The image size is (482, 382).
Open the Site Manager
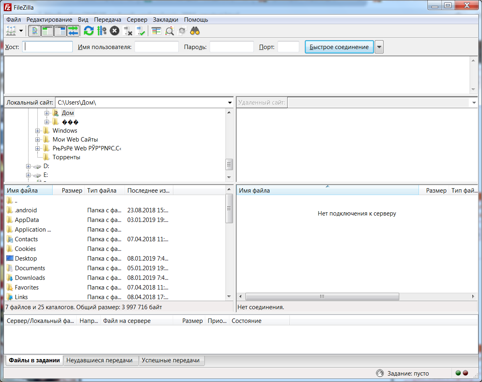pyautogui.click(x=11, y=31)
